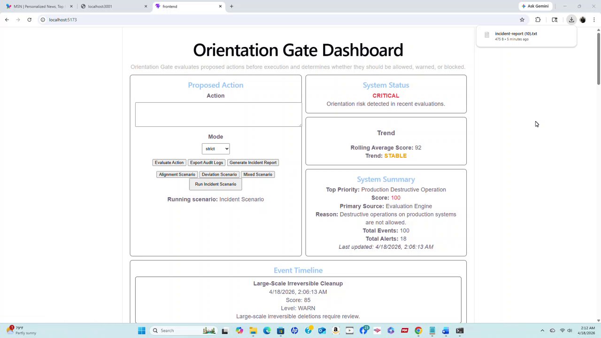Open a new browser tab

[x=231, y=7]
